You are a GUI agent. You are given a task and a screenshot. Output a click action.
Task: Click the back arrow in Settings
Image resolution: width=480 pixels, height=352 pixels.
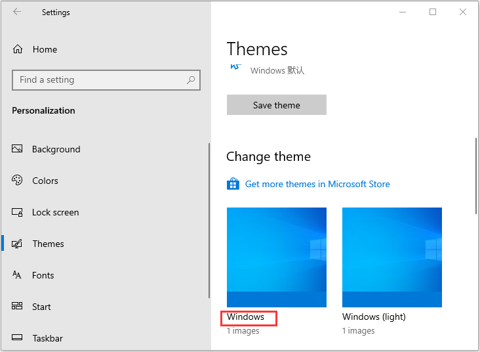click(x=17, y=12)
